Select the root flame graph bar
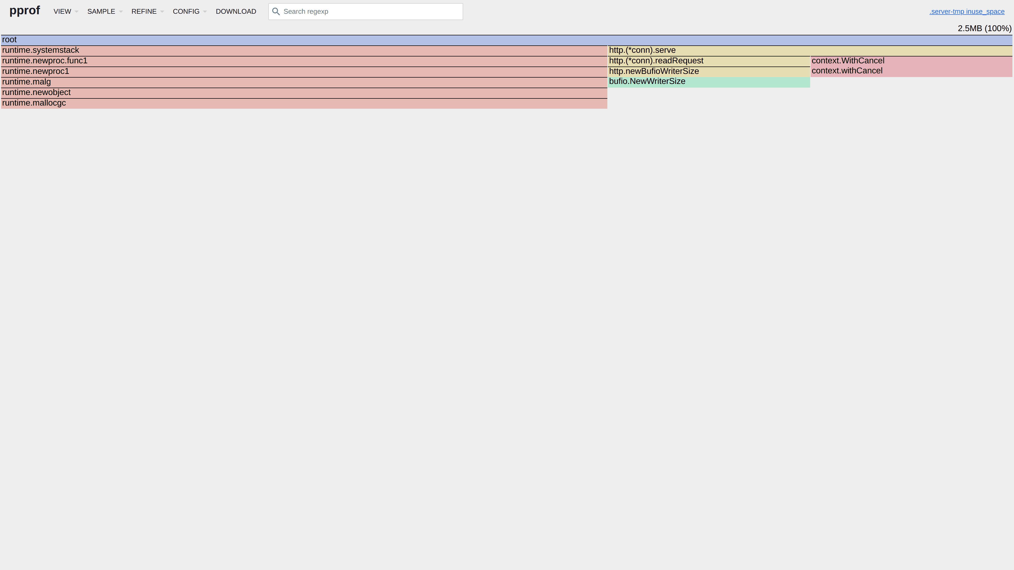1014x570 pixels. tap(507, 40)
